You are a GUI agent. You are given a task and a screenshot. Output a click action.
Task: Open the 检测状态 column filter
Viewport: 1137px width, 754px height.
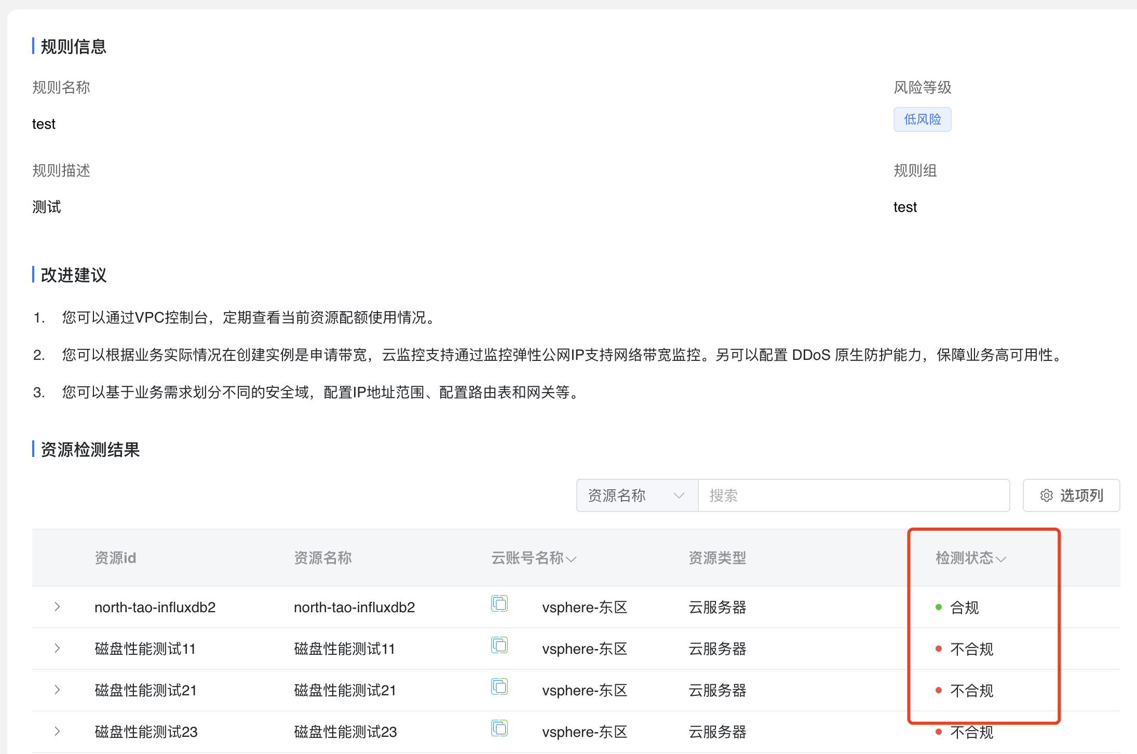tap(1001, 559)
